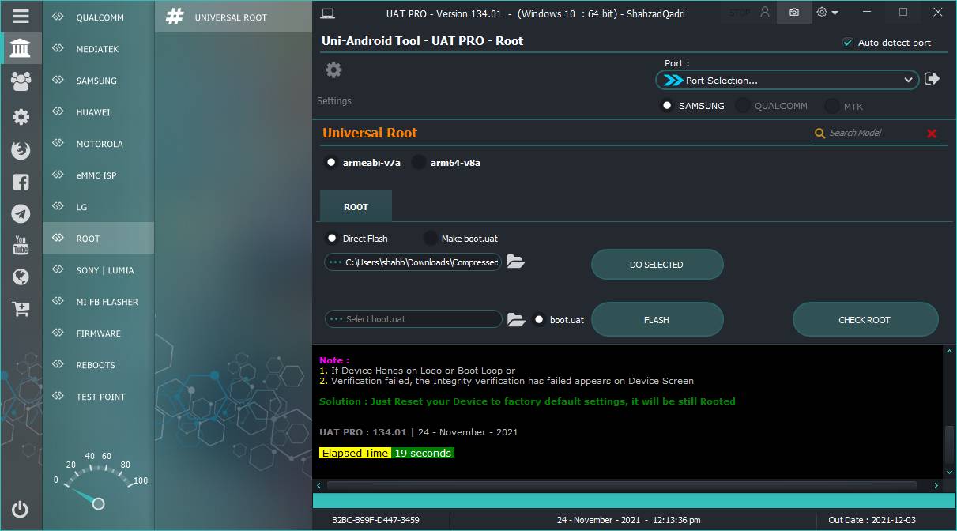The width and height of the screenshot is (957, 531).
Task: Open the MEDIATEK section in the menu
Action: point(99,49)
